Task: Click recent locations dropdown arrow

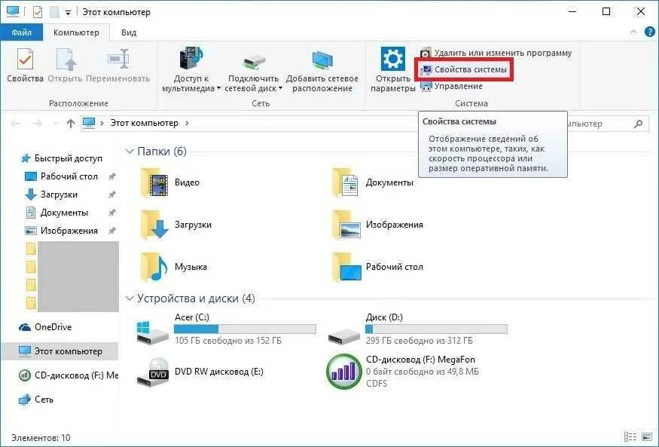Action: pos(54,123)
